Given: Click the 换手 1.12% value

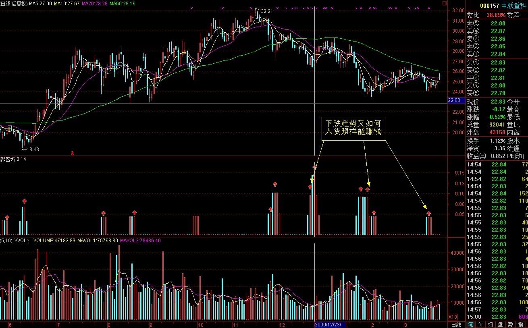Looking at the screenshot, I should click(497, 141).
